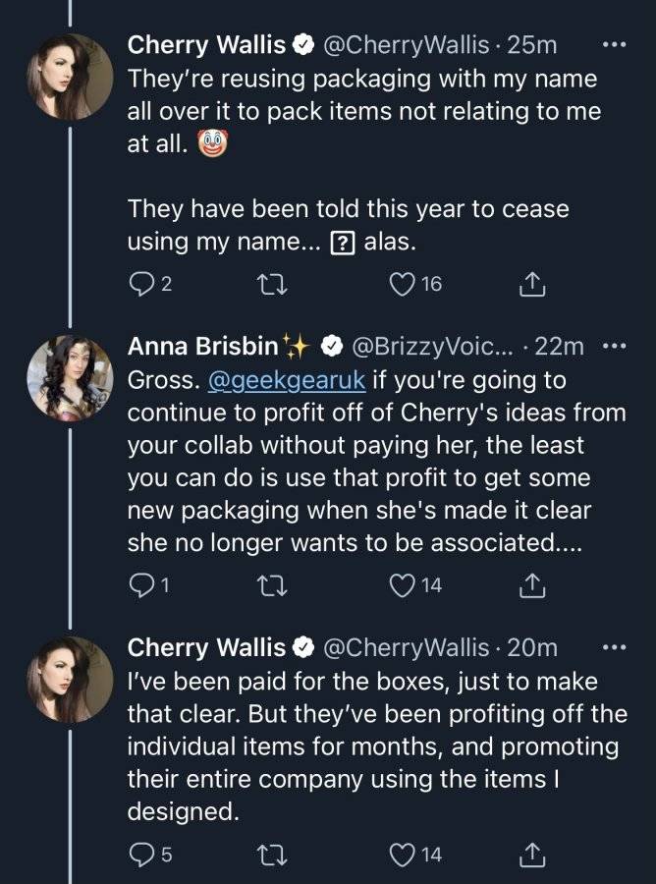Viewport: 656px width, 884px height.
Task: Open @CherryWallis handle on the 20m tweet
Action: pos(406,648)
